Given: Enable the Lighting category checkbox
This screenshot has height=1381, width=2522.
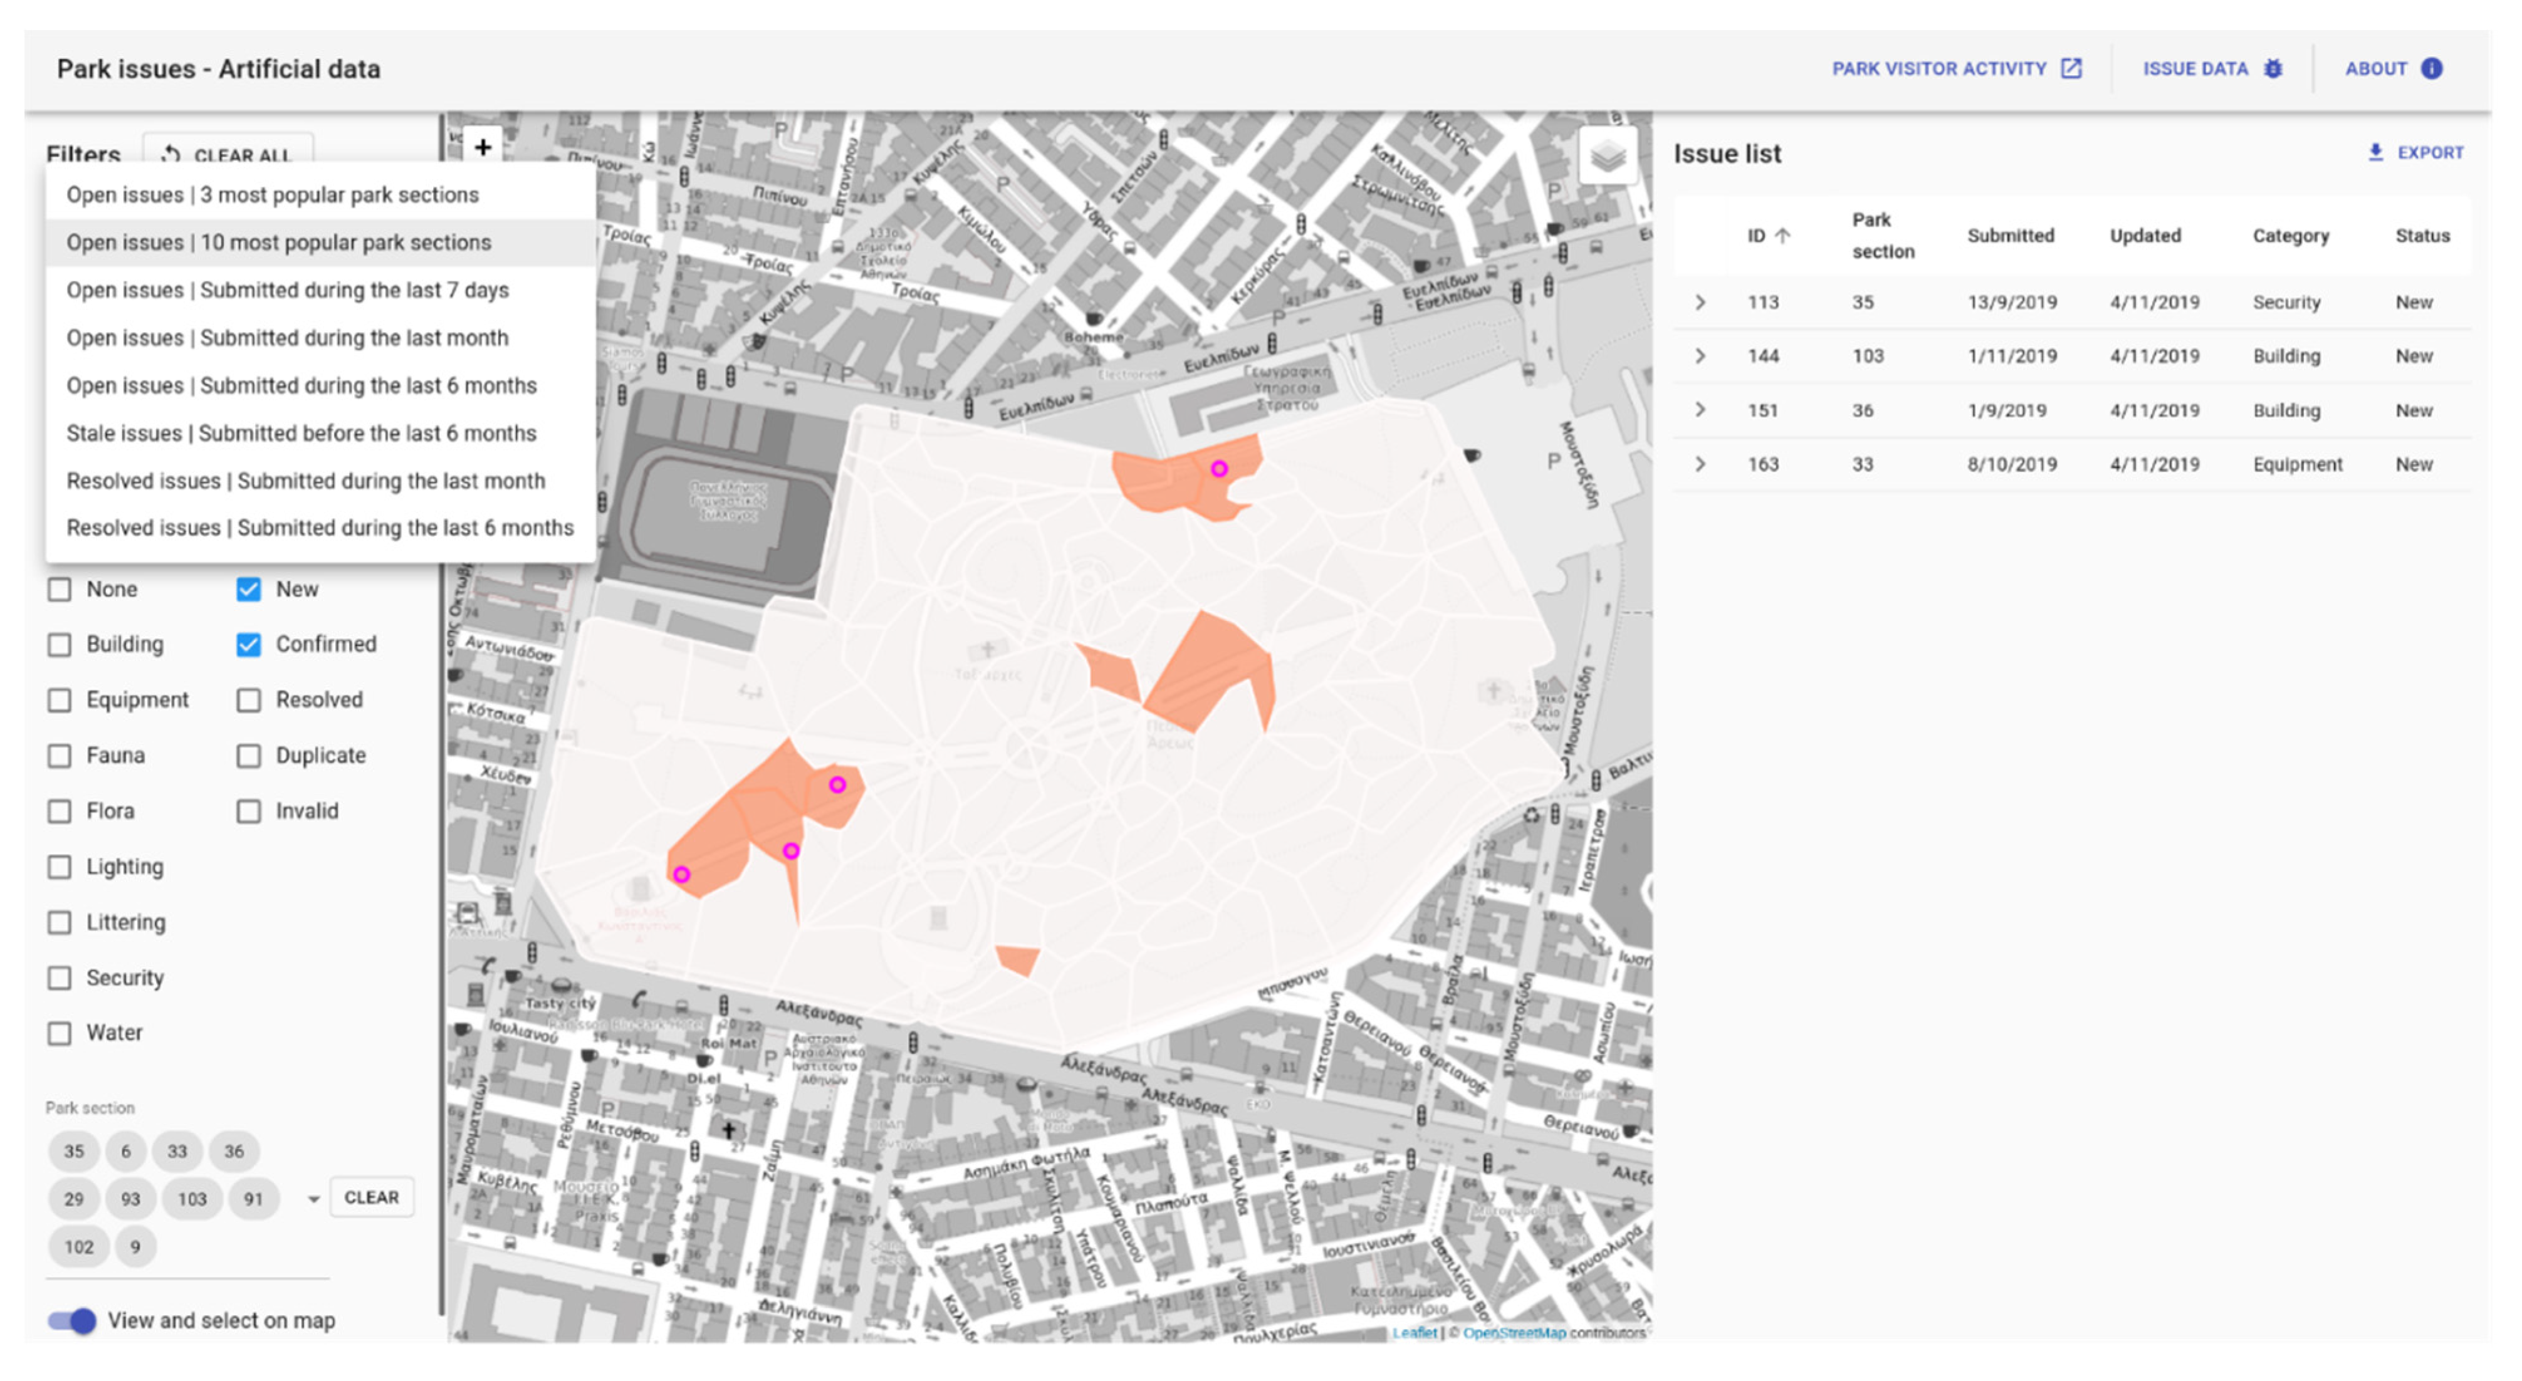Looking at the screenshot, I should click(60, 867).
